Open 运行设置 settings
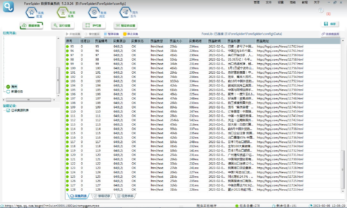The height and width of the screenshot is (208, 347). tap(63, 25)
